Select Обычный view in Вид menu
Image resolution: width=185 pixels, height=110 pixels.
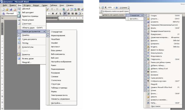tap(31, 9)
